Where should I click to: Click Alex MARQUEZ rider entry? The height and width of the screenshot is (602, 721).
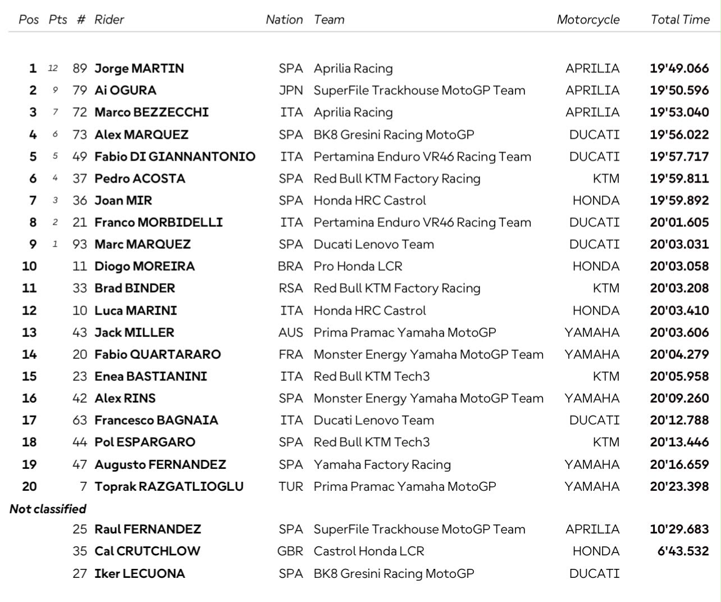click(x=142, y=135)
